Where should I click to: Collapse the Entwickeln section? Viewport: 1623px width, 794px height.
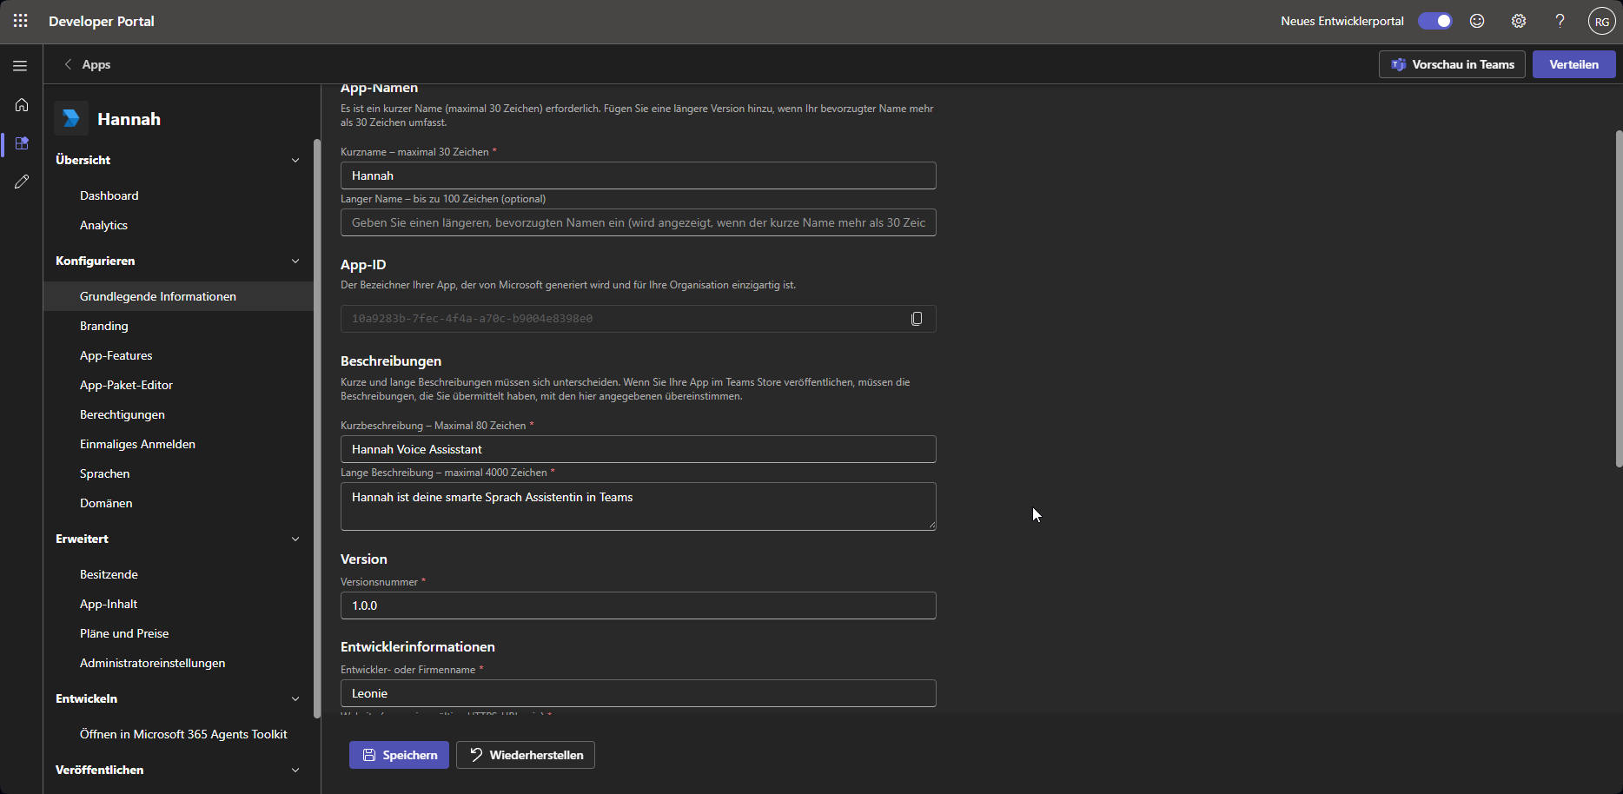(x=295, y=698)
